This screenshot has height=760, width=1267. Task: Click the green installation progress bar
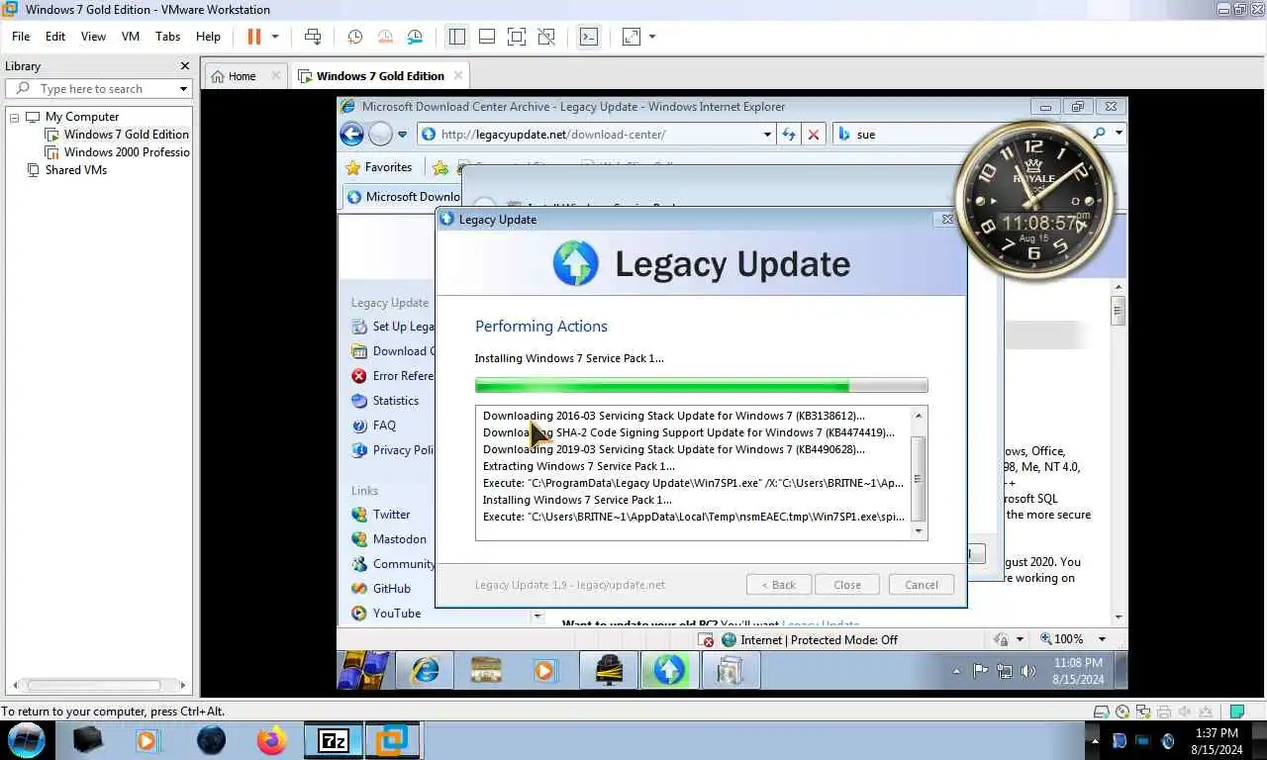click(x=702, y=386)
